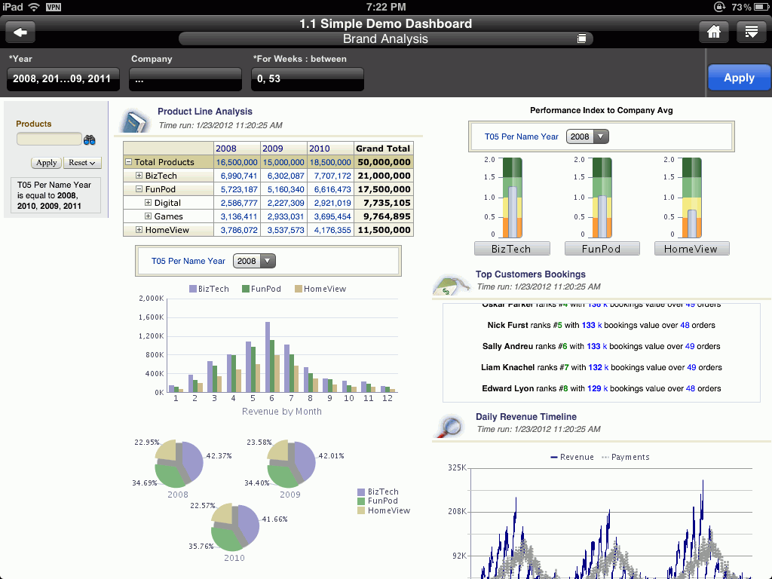The height and width of the screenshot is (579, 772).
Task: Select the FunPod gauge label button
Action: 602,249
